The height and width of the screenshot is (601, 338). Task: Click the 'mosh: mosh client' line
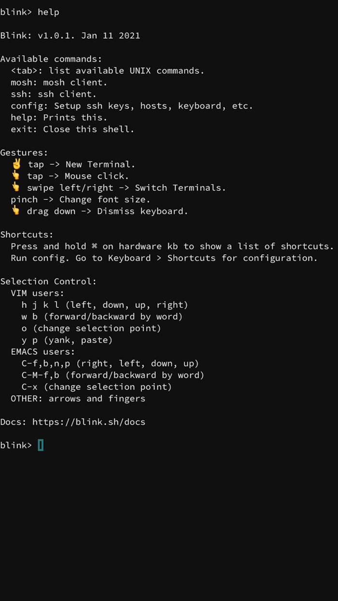tap(59, 82)
